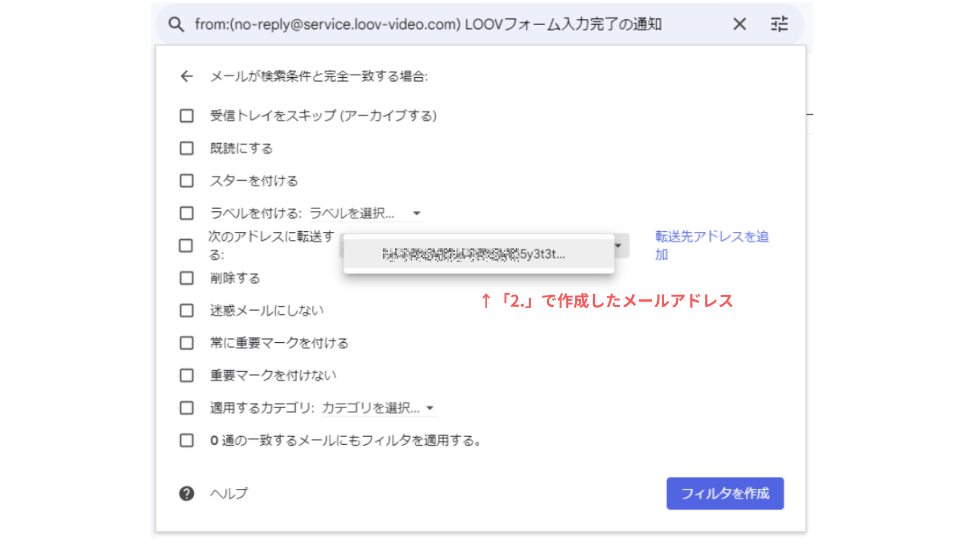Check 削除する checkbox
964x542 pixels.
coord(187,278)
